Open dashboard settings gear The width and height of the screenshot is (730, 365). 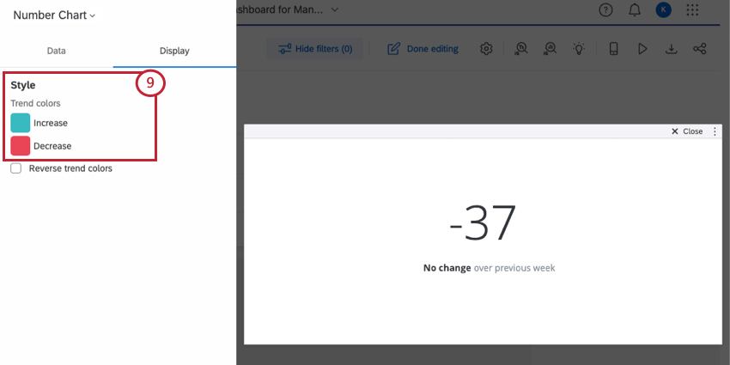tap(486, 48)
